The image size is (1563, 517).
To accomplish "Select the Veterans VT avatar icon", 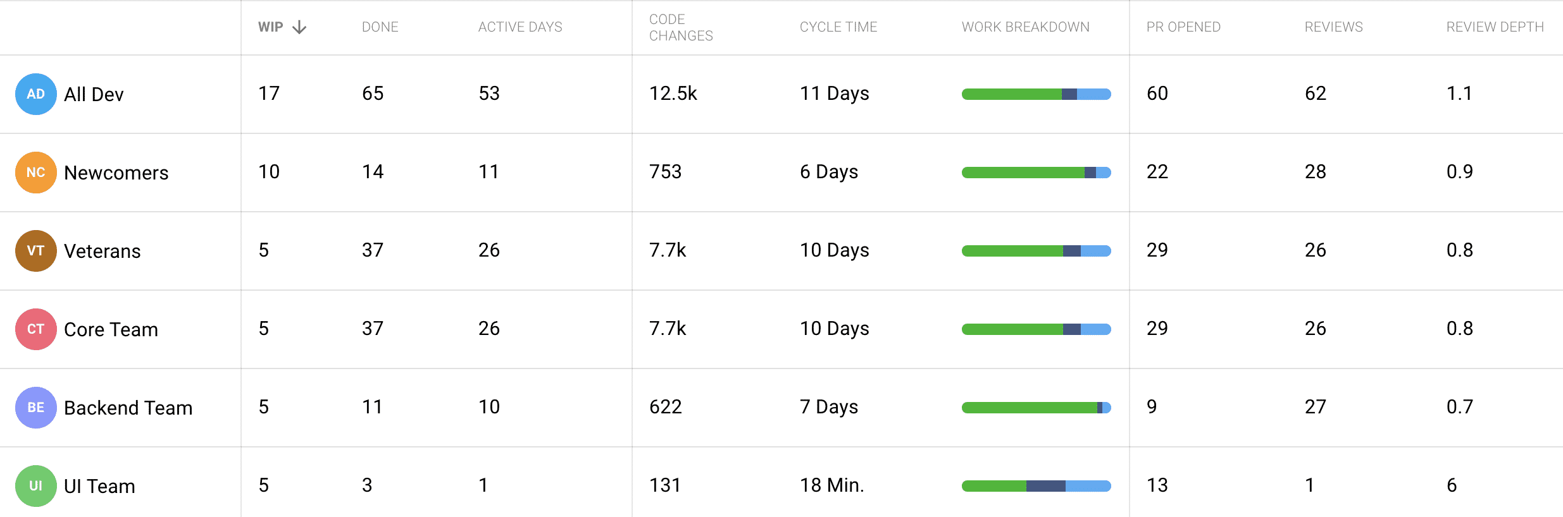I will point(36,251).
